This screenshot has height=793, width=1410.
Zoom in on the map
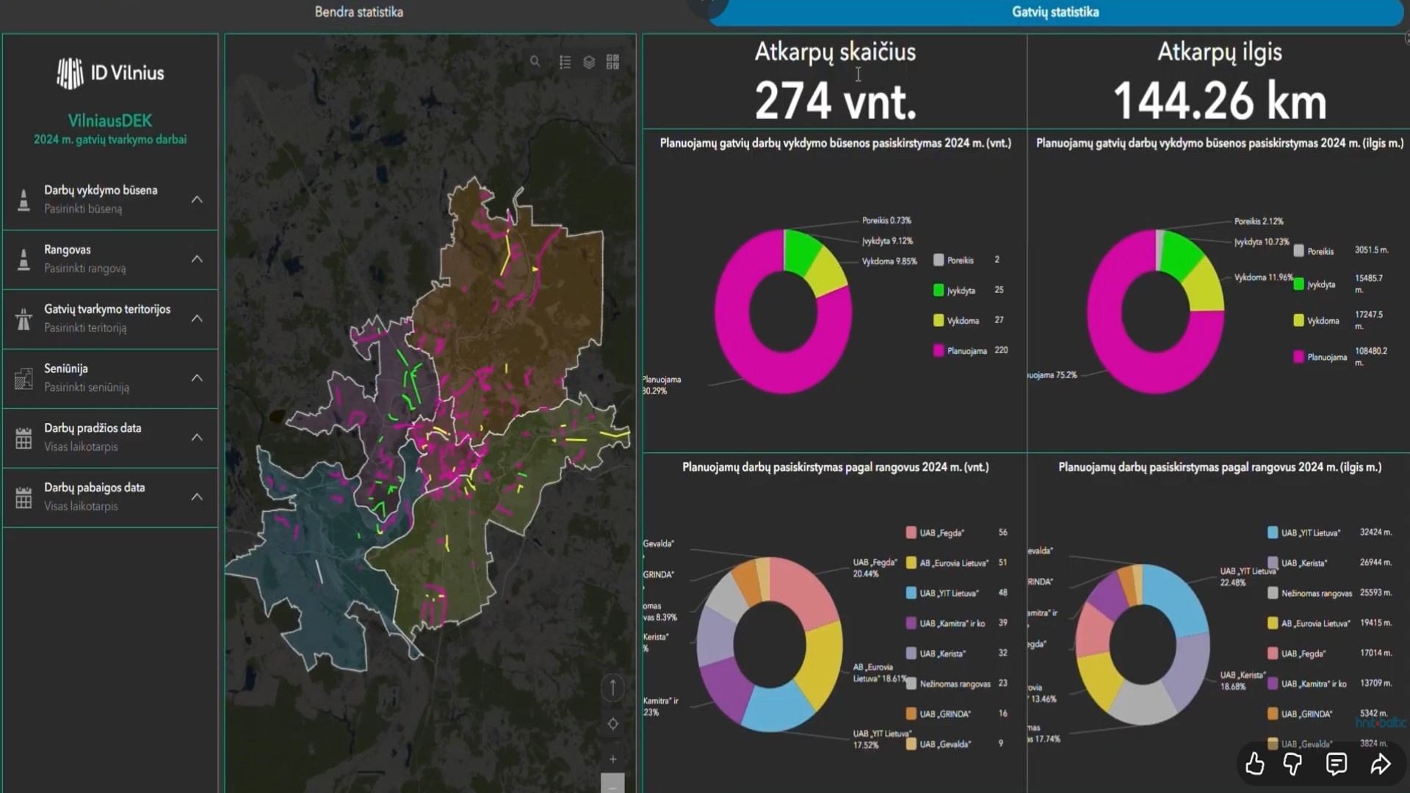pos(612,759)
